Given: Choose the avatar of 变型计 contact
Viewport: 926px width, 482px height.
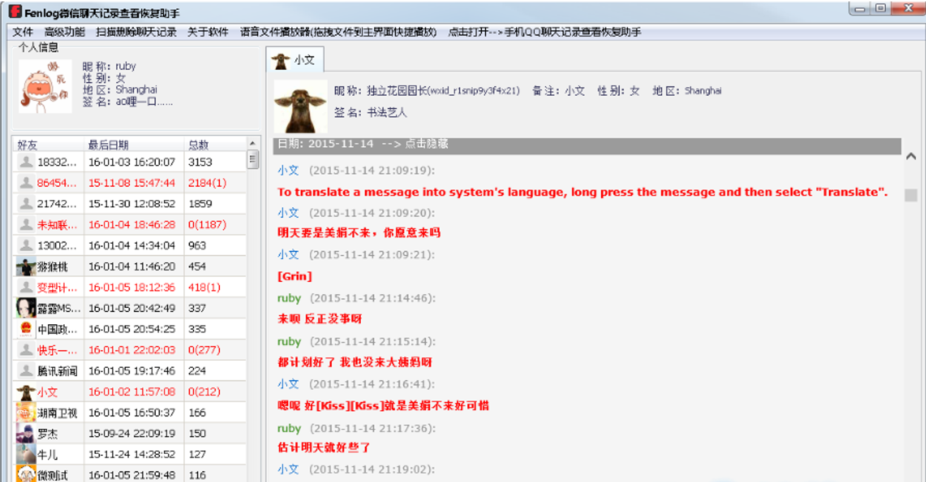Looking at the screenshot, I should pyautogui.click(x=26, y=288).
